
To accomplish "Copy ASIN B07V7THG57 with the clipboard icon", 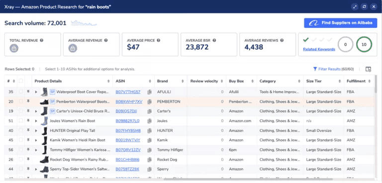I will pos(150,92).
